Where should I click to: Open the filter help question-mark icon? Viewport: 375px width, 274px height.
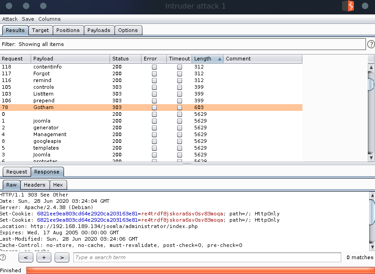371,44
